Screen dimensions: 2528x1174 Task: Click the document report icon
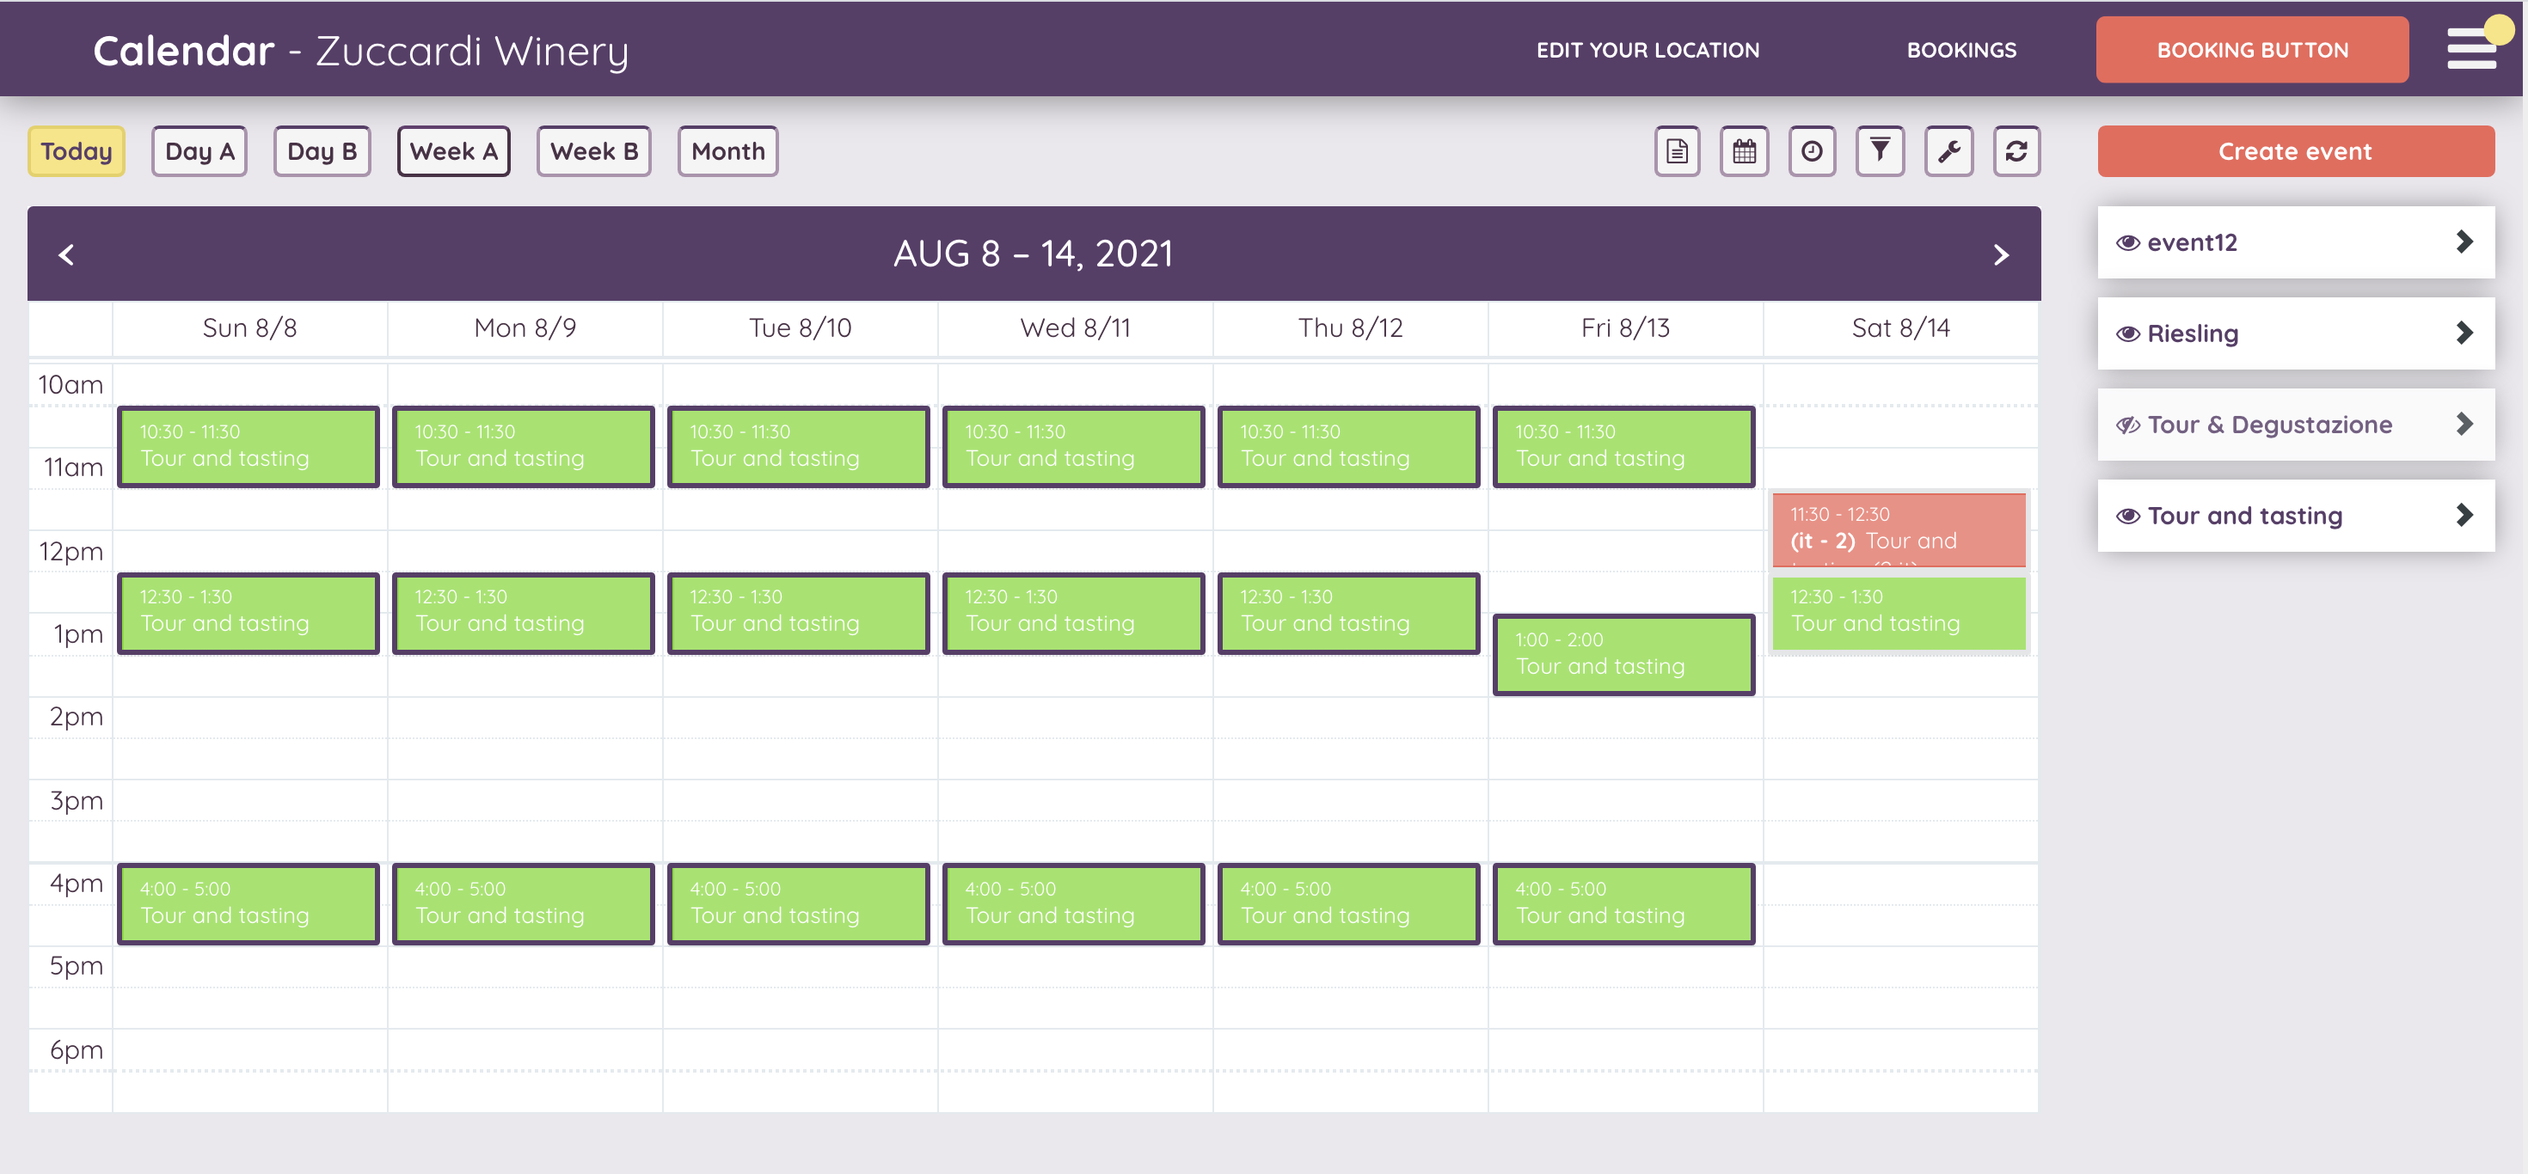click(1676, 151)
